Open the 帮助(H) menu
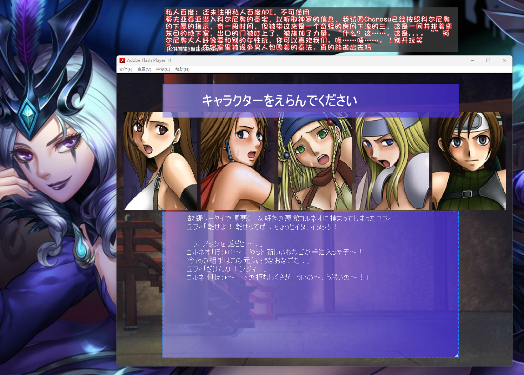Viewport: 524px width, 375px height. coord(182,69)
